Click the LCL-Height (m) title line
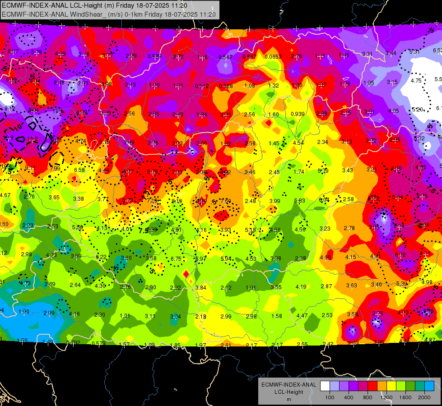This screenshot has height=406, width=442. 94,5
